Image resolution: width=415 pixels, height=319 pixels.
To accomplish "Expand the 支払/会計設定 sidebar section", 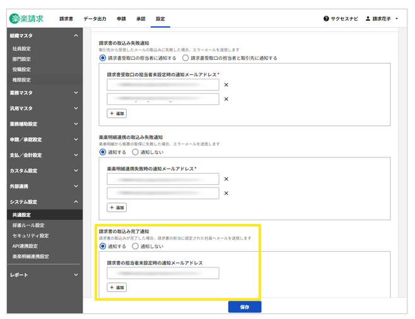I will (x=76, y=155).
